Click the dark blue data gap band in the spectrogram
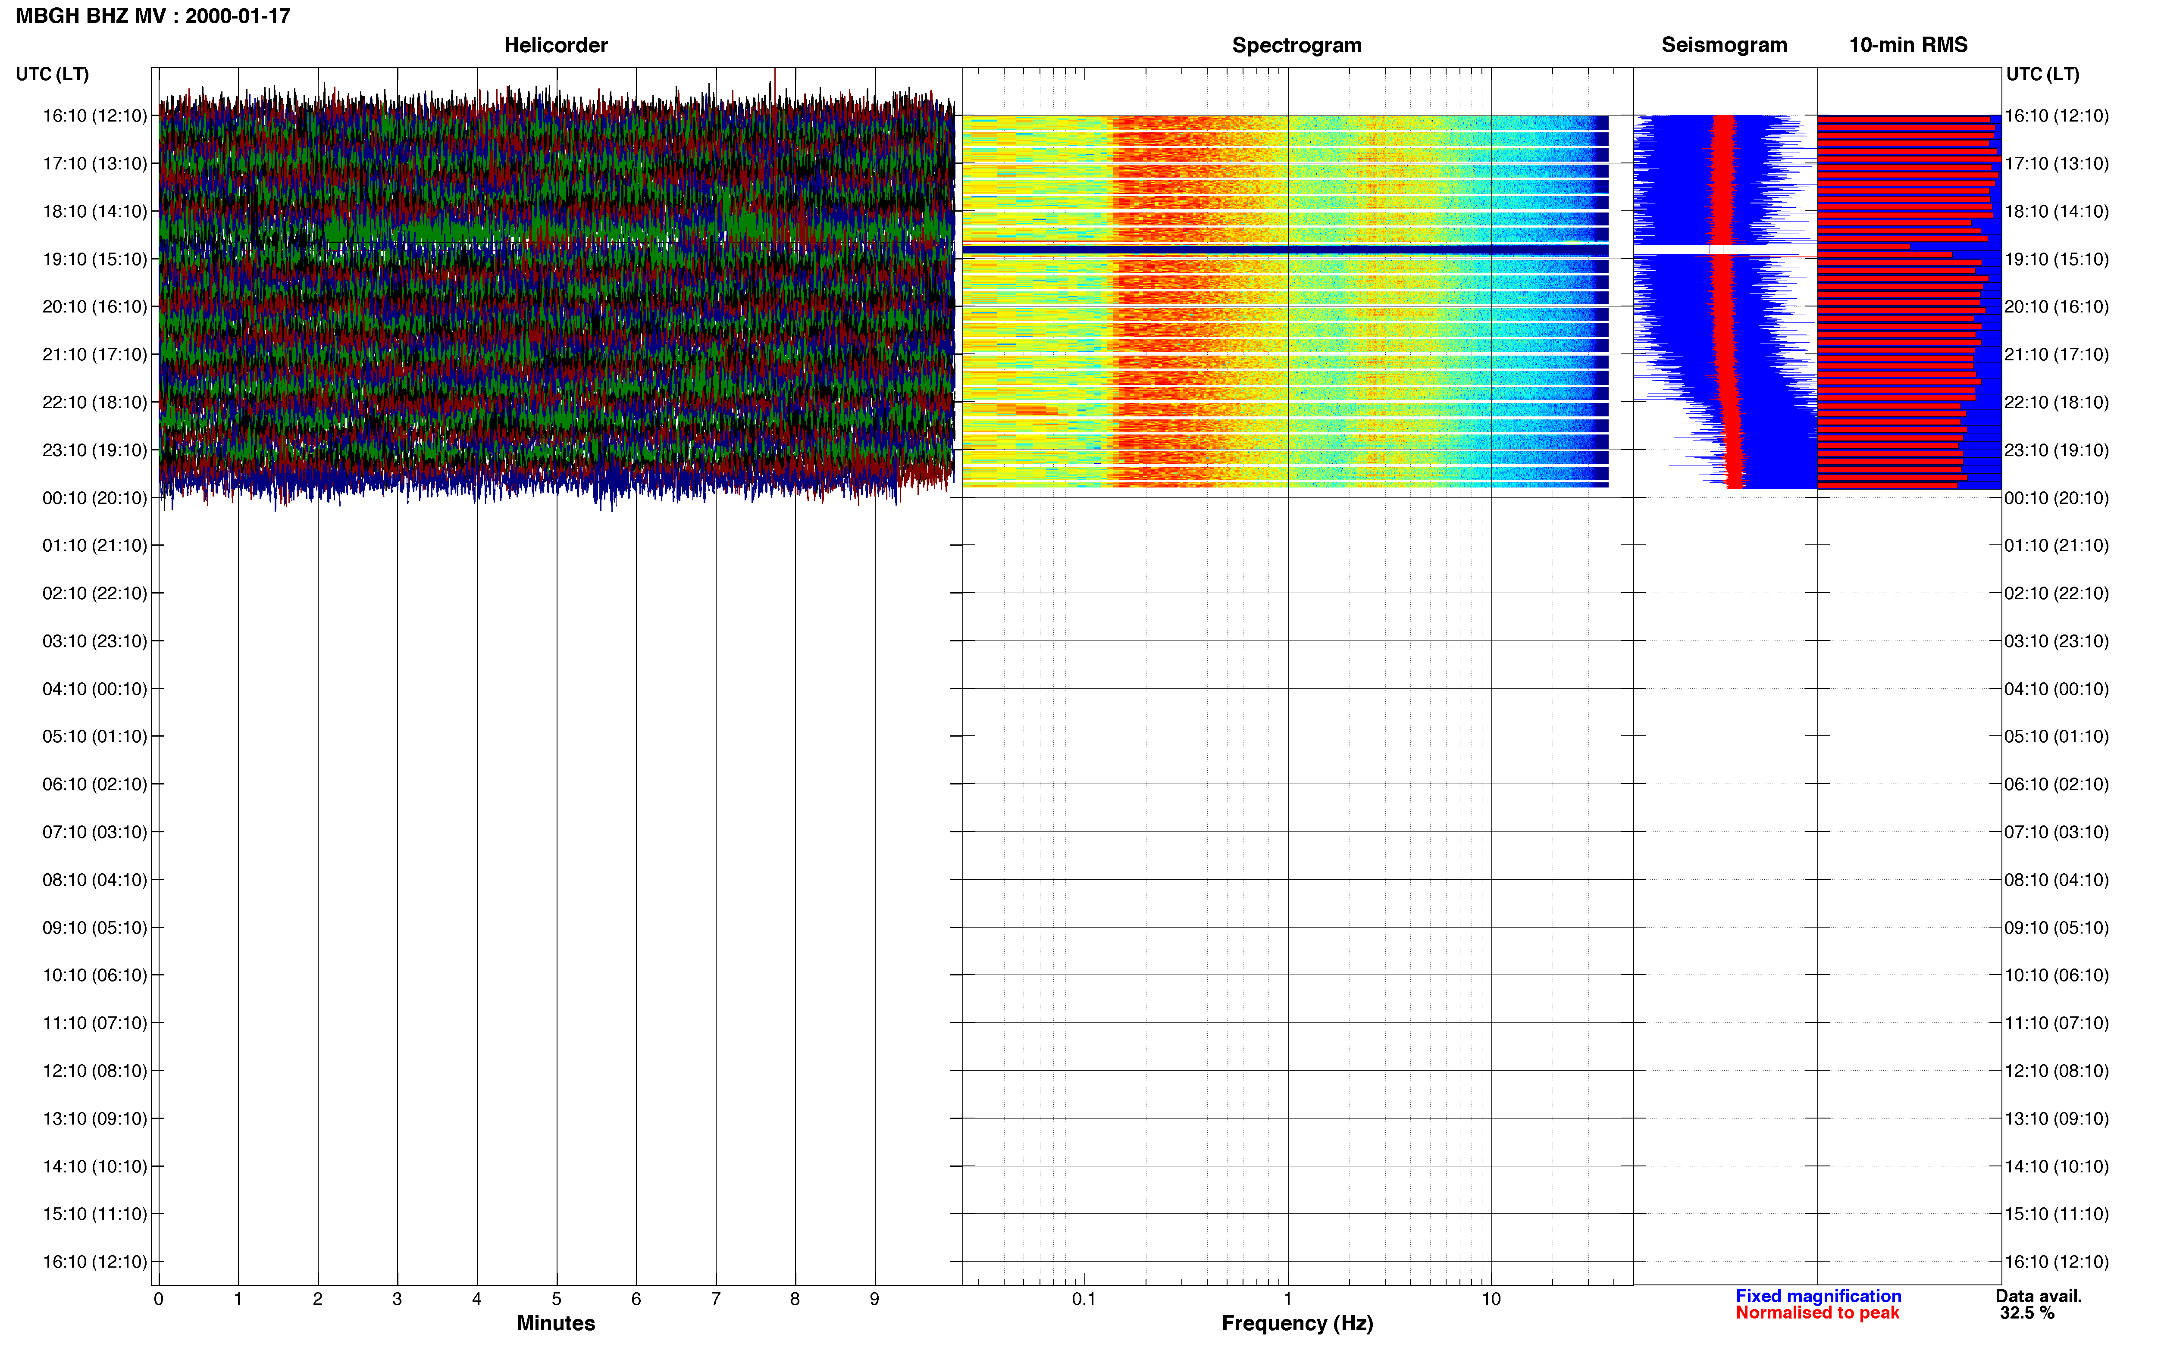Image resolution: width=2164 pixels, height=1353 pixels. click(x=1285, y=250)
